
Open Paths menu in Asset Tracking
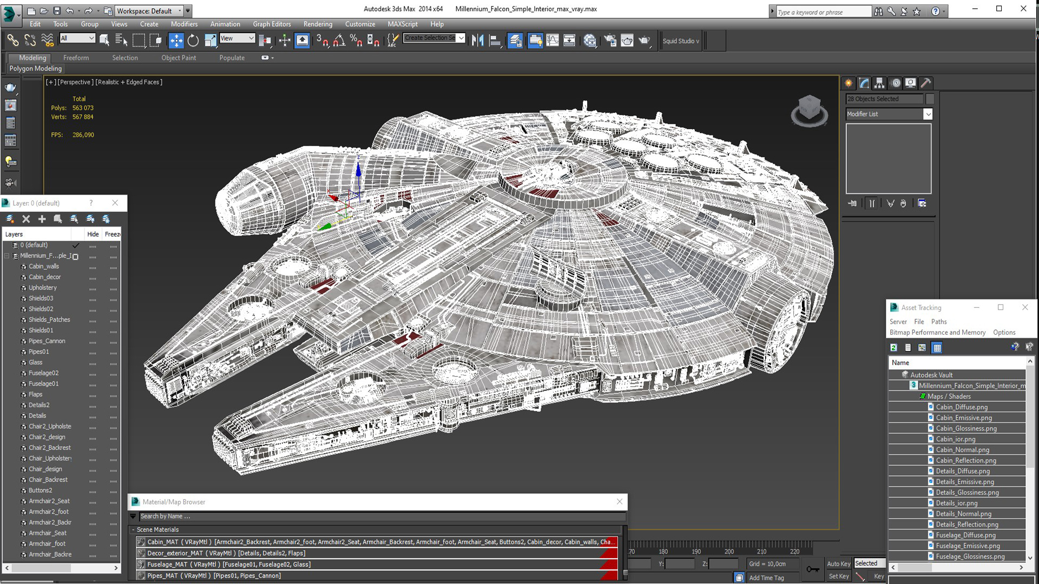coord(939,322)
